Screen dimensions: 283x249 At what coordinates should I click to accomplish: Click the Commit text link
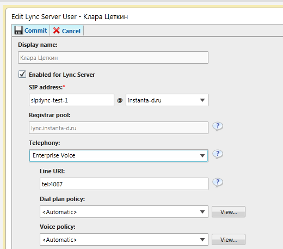[x=35, y=31]
